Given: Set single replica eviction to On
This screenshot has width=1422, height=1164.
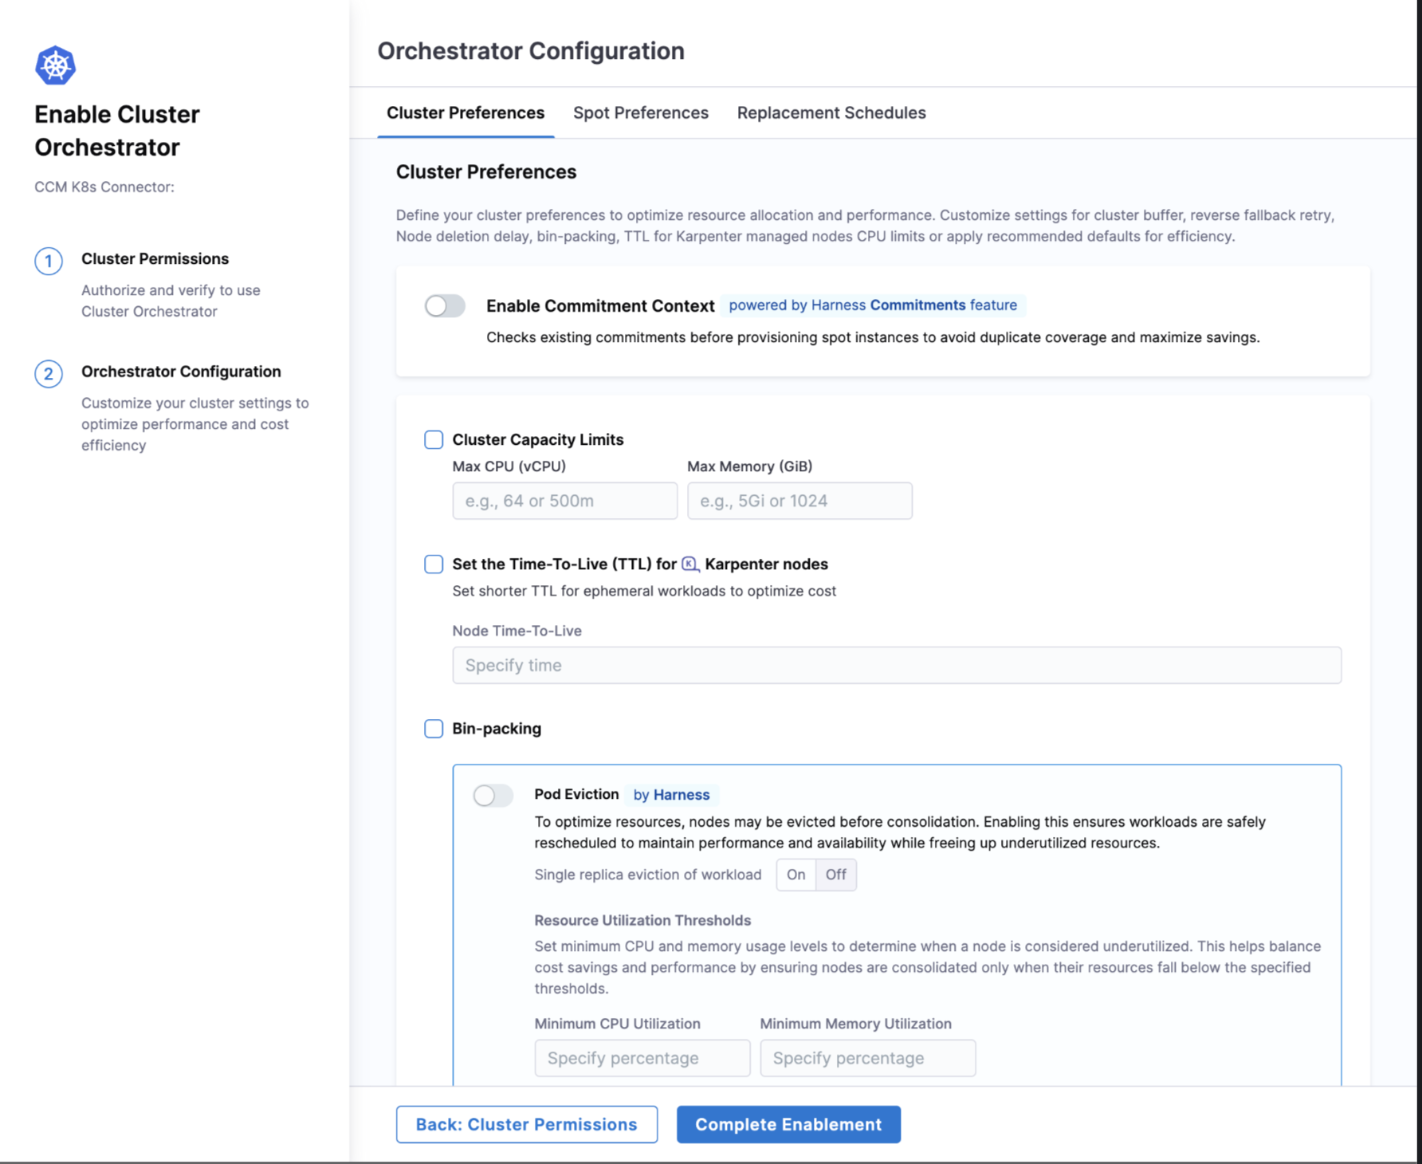Looking at the screenshot, I should [x=795, y=875].
